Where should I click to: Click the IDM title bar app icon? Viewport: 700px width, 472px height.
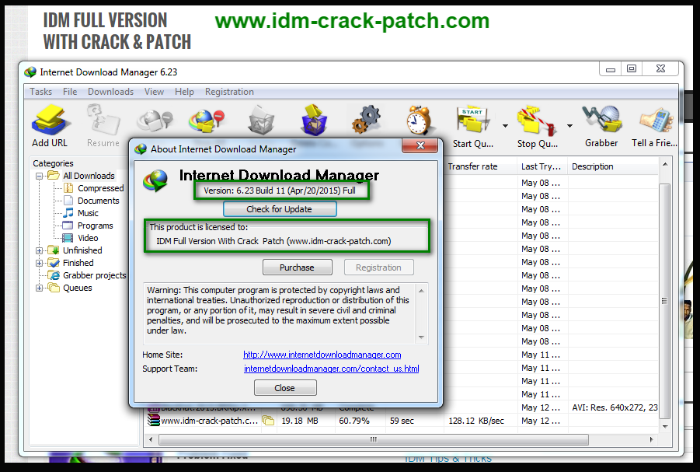30,72
